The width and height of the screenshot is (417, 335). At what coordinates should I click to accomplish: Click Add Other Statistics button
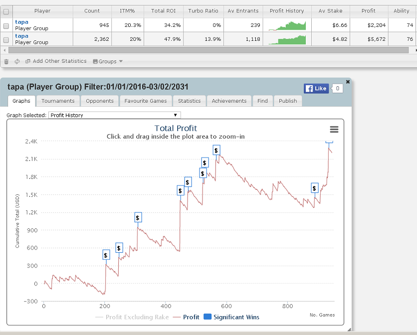[x=56, y=61]
